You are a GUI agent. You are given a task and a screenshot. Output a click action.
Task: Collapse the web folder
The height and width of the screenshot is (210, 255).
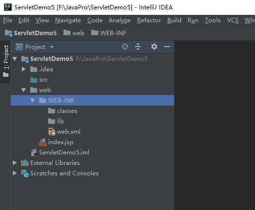point(23,90)
